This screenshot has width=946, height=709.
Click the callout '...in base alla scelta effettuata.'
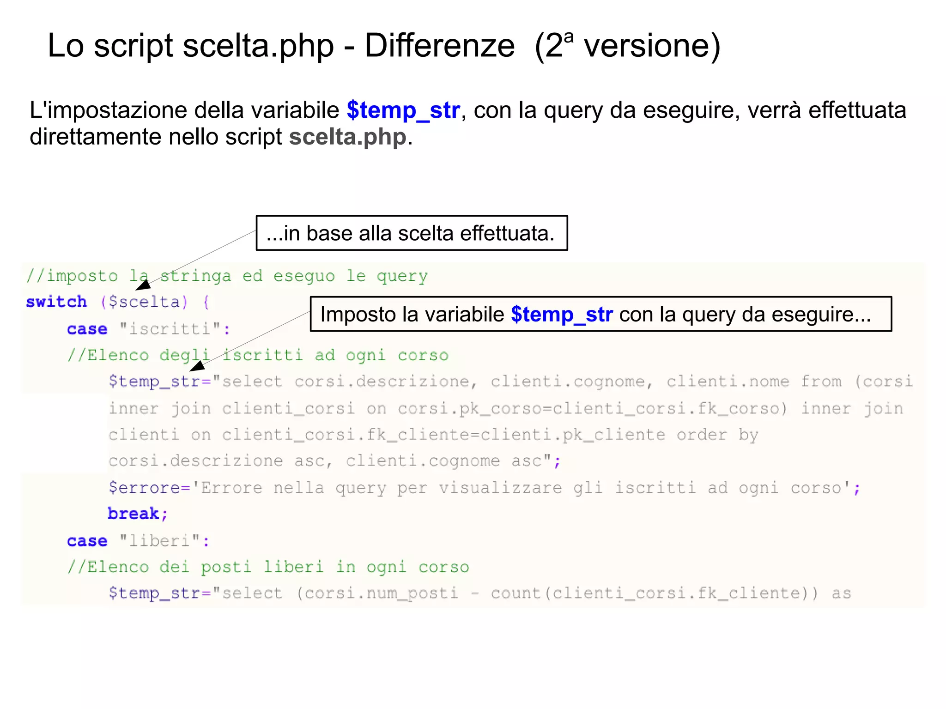(412, 233)
